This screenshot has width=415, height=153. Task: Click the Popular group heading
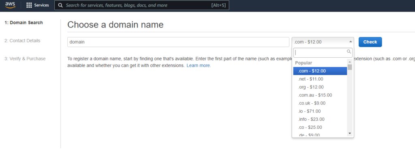coord(304,63)
